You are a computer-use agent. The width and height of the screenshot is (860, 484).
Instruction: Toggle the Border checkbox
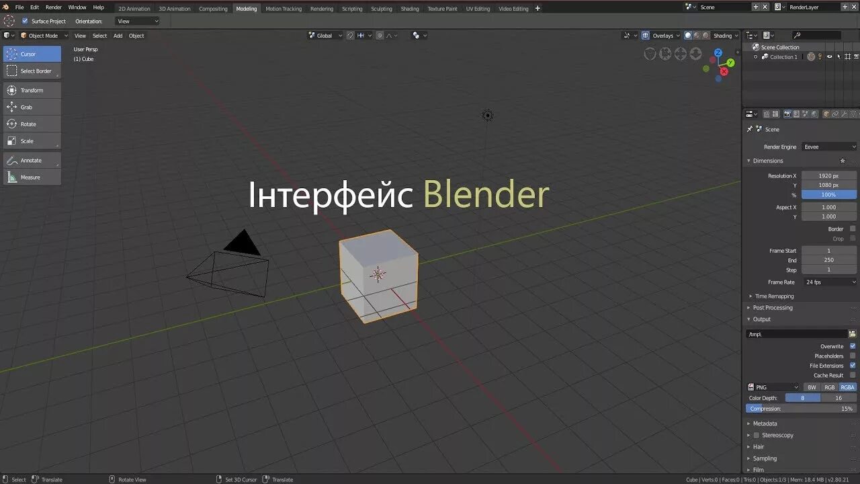point(853,229)
